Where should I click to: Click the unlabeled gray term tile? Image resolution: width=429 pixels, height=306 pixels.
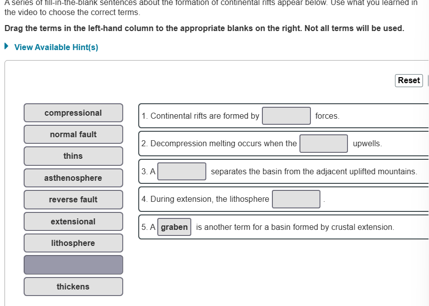(x=73, y=264)
